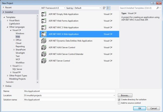This screenshot has width=163, height=112.
Task: Open the help question mark button
Action: click(153, 3)
